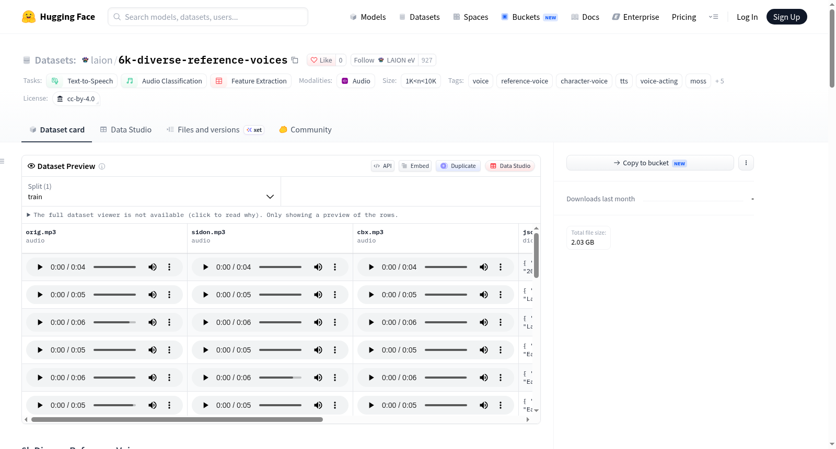Play sidon.mp3 audio in the sixth row
Viewport: 836px width, 449px height.
point(205,405)
